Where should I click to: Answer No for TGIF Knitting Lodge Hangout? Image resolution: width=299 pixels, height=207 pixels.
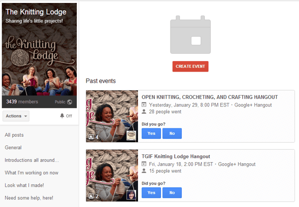coord(172,193)
